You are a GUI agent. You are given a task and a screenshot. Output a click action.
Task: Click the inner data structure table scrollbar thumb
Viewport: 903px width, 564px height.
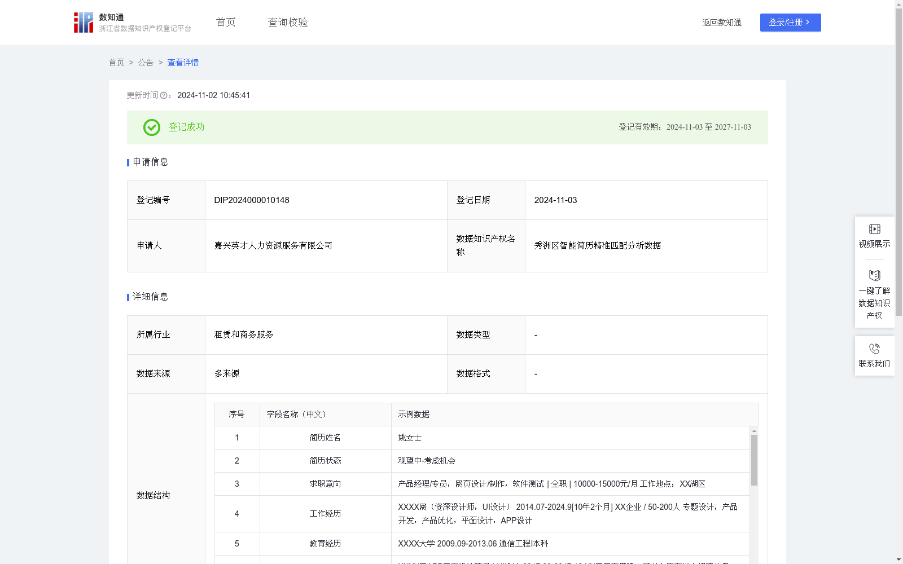(754, 460)
